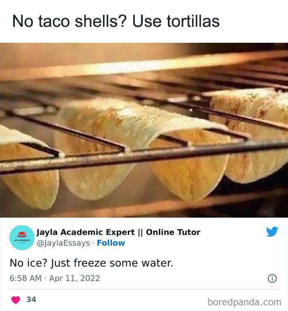Click the 'No taco shells?' headline text
The height and width of the screenshot is (311, 288).
click(x=69, y=21)
